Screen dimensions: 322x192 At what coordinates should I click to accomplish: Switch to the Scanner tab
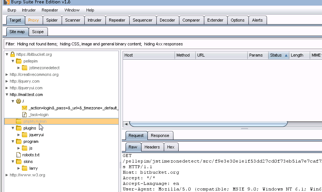click(x=73, y=20)
